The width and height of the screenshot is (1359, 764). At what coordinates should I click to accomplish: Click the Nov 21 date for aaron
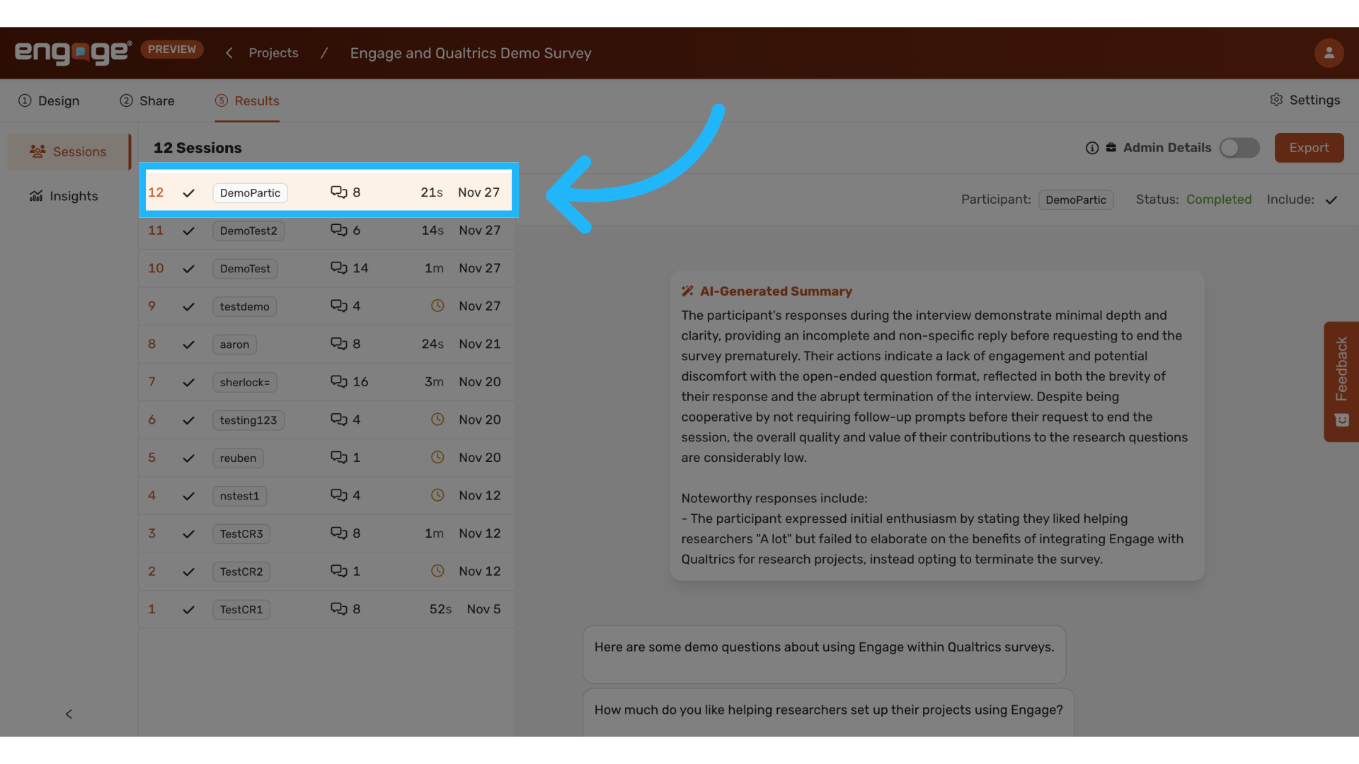tap(479, 344)
